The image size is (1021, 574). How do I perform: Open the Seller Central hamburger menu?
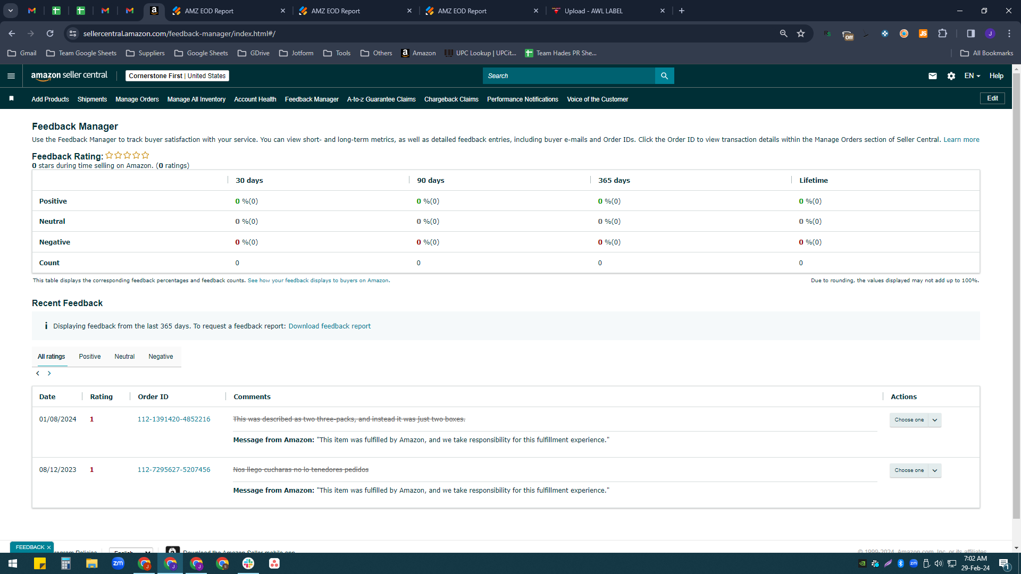[11, 76]
